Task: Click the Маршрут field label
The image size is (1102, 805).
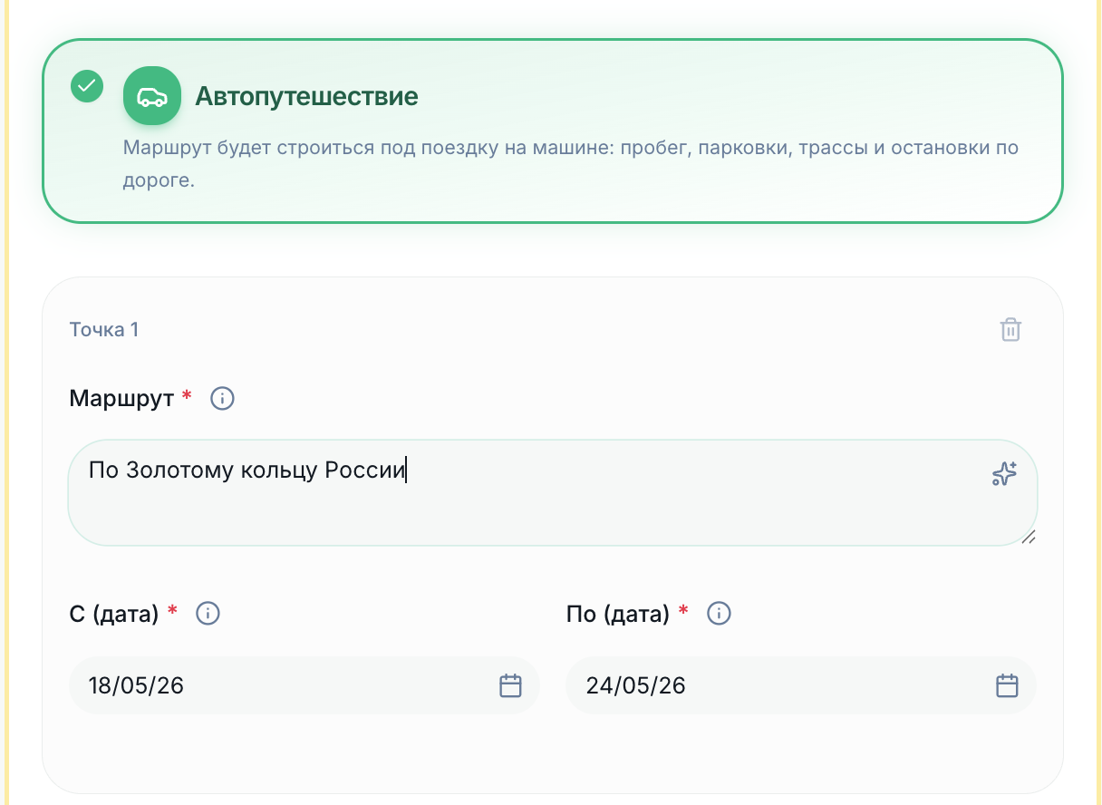Action: click(x=121, y=398)
